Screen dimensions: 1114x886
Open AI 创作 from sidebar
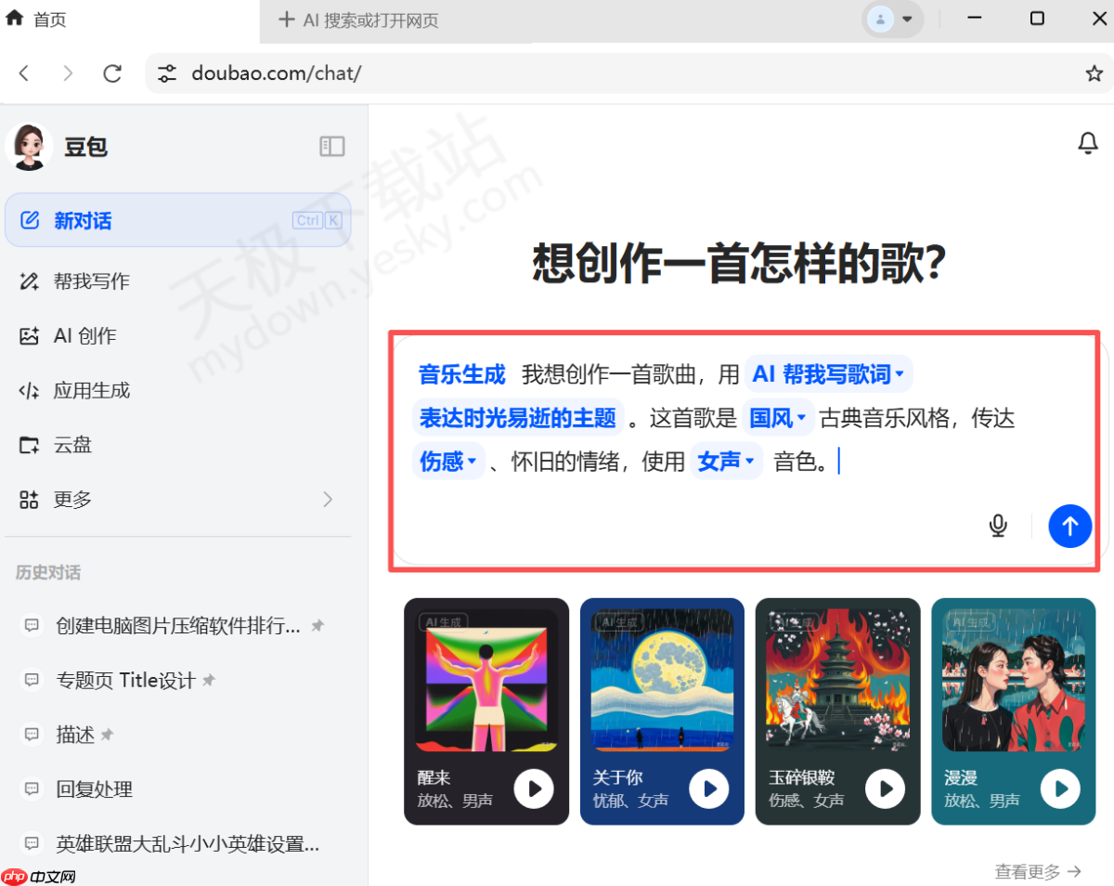click(177, 336)
